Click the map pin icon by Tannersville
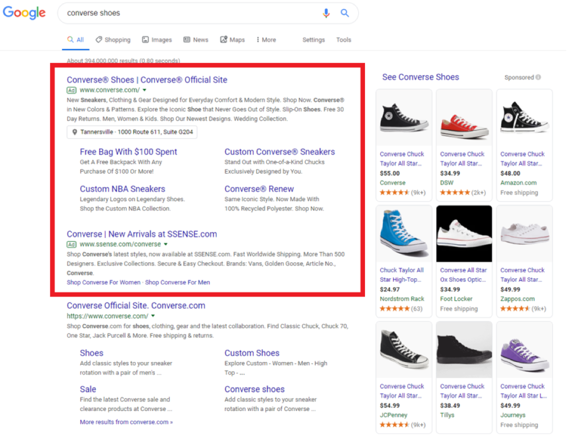575x435 pixels. 75,132
